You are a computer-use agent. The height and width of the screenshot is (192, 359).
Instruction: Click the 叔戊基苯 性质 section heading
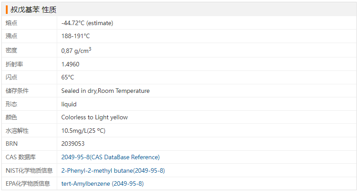(33, 9)
